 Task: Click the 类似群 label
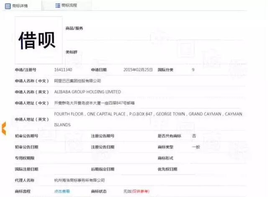[72, 52]
